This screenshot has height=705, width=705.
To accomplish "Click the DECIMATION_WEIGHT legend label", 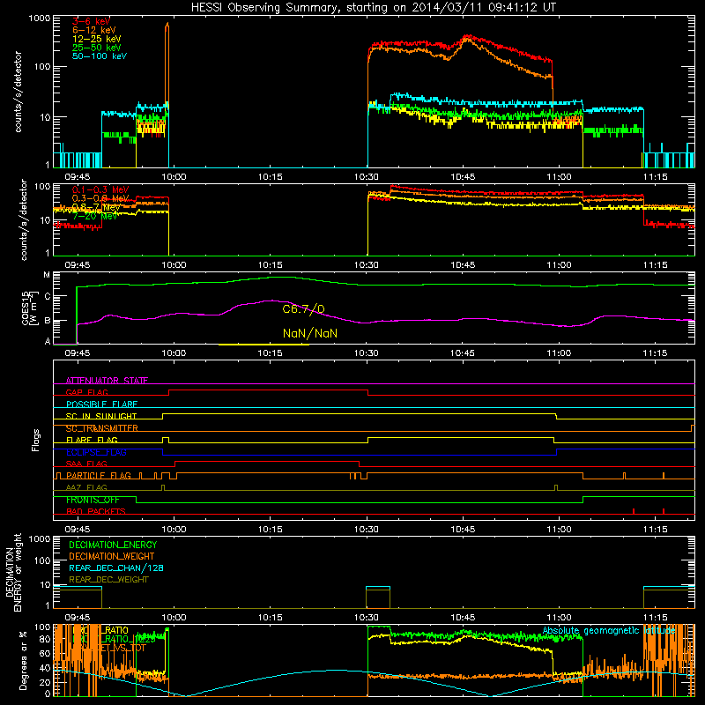I will coord(112,556).
